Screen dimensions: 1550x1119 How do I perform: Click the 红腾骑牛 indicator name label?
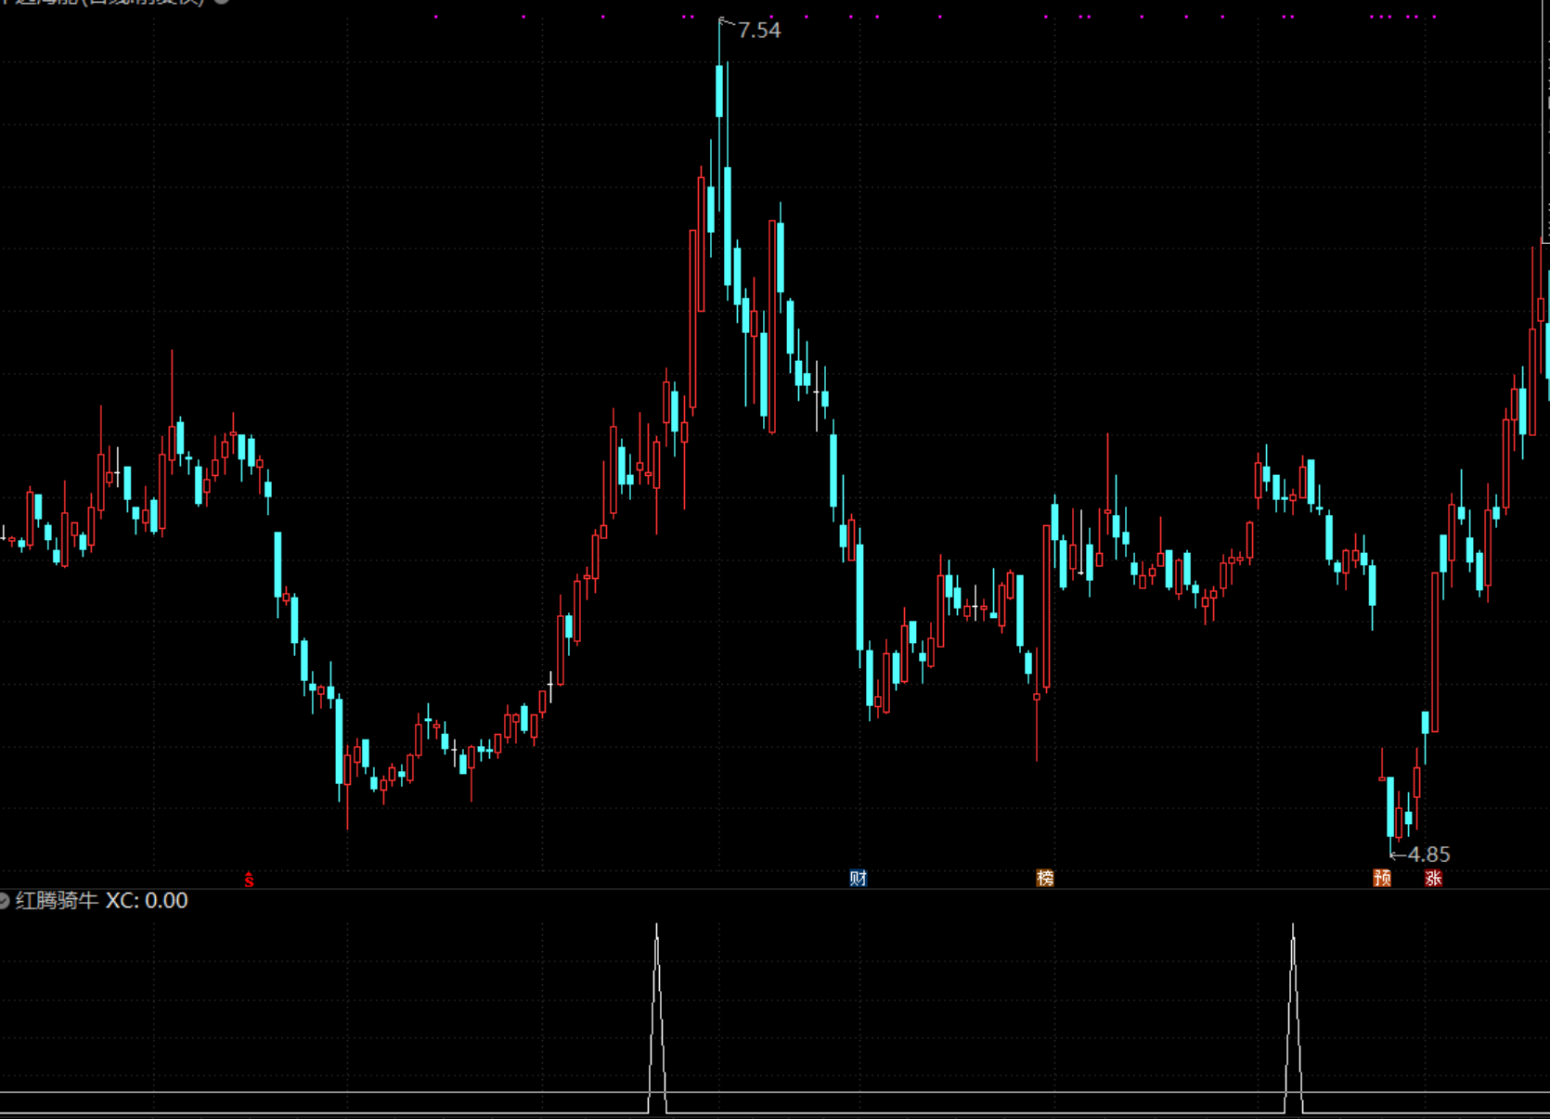57,900
